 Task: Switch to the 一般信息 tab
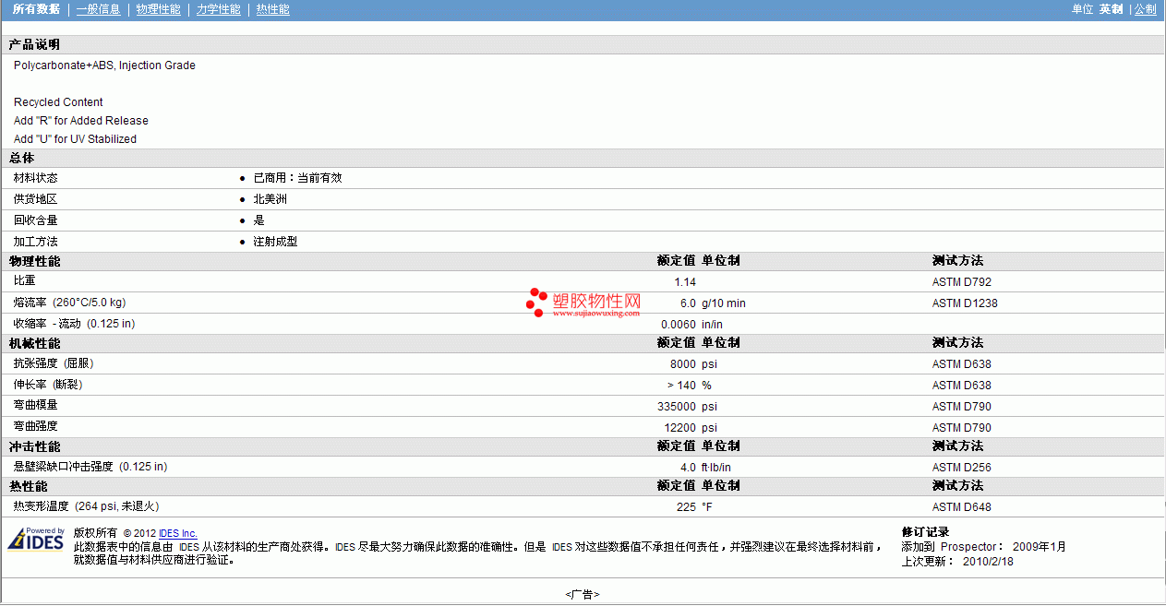point(98,9)
